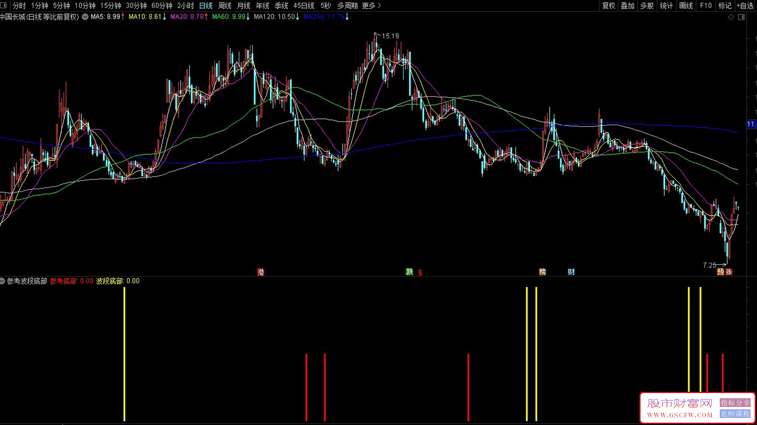757x425 pixels.
Task: Select the 日线 daily period
Action: click(x=206, y=6)
